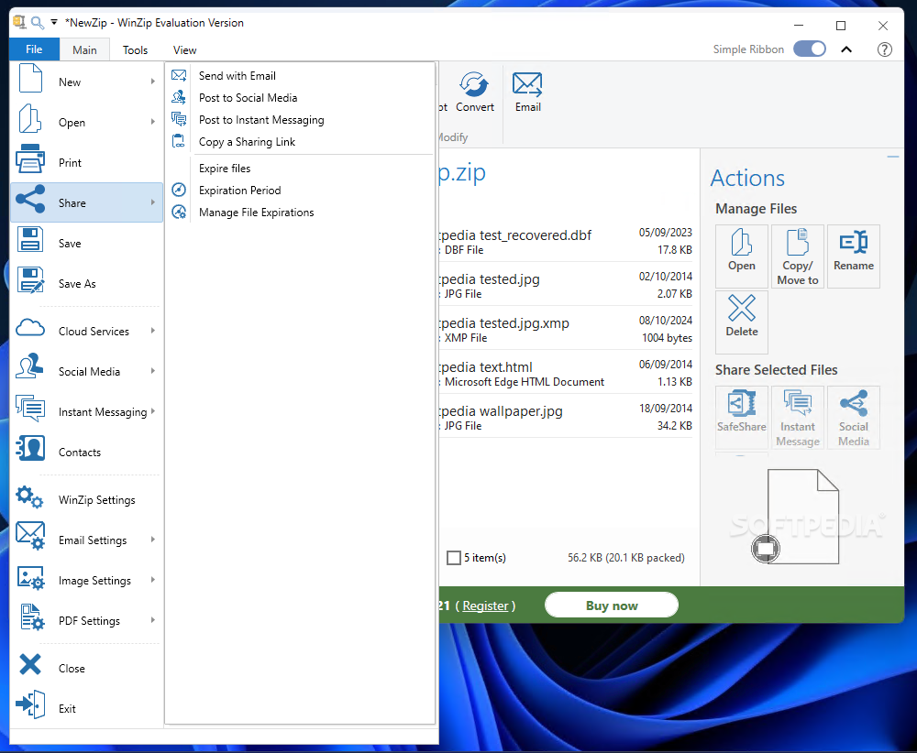Switch to the View ribbon tab

(x=185, y=50)
